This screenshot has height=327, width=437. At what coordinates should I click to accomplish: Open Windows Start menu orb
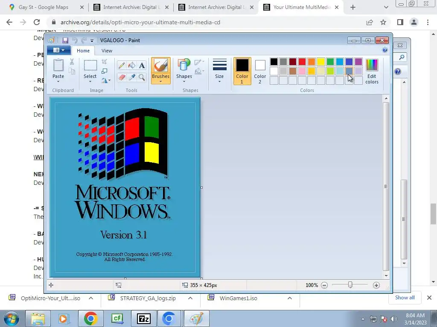click(12, 318)
